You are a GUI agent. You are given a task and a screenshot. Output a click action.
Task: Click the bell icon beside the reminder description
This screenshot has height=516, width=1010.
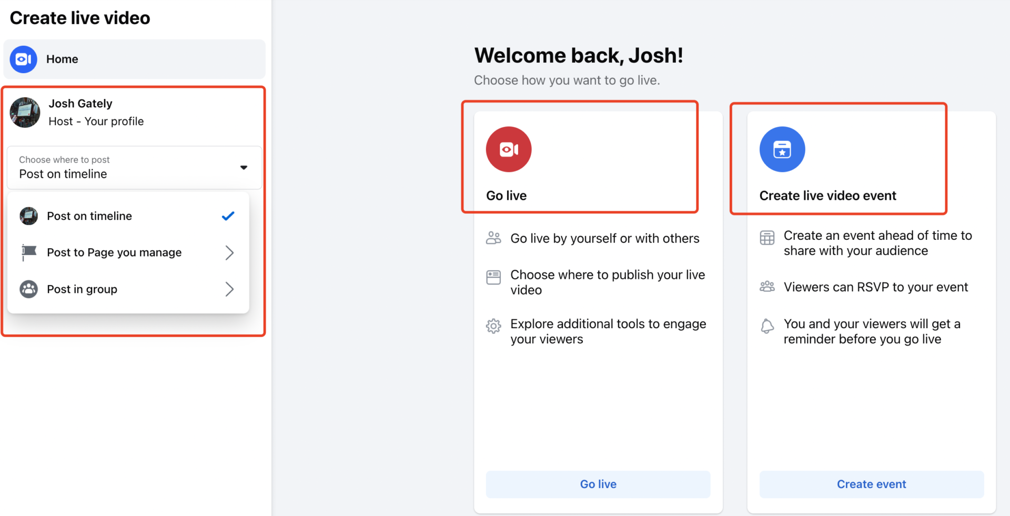coord(767,326)
